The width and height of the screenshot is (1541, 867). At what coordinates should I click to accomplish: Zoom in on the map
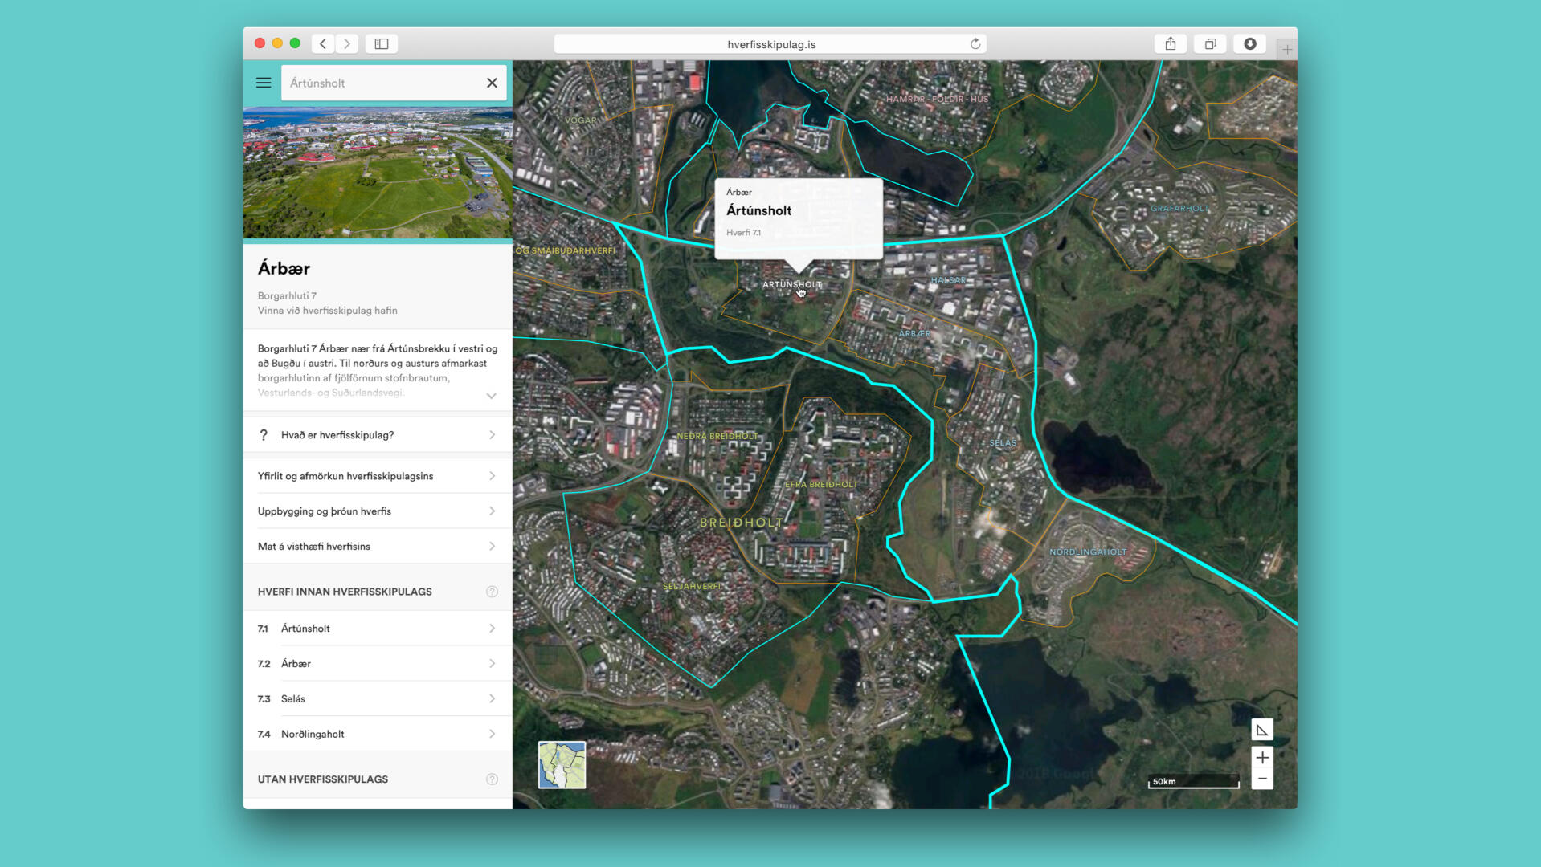[1261, 758]
